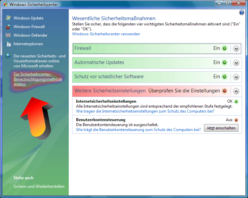Open link about Benutzerkontensteuerung protecting computer
Image resolution: width=248 pixels, height=198 pixels.
click(139, 130)
